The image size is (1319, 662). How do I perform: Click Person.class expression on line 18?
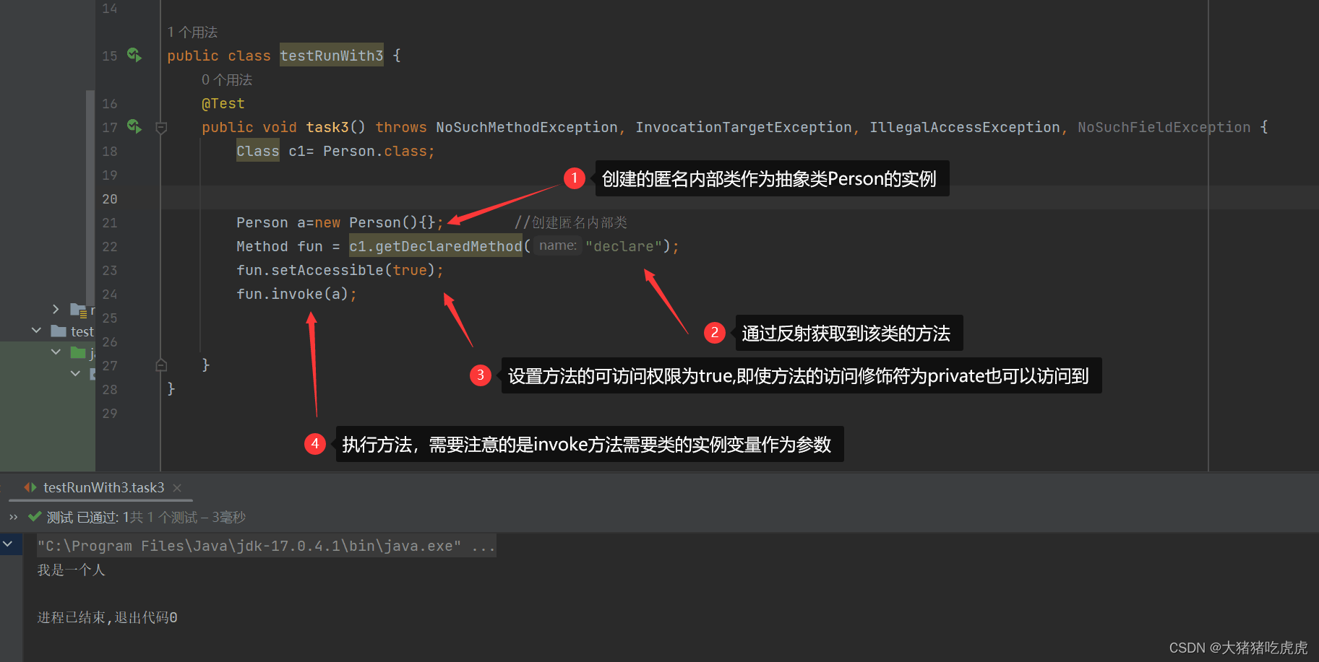click(x=375, y=151)
